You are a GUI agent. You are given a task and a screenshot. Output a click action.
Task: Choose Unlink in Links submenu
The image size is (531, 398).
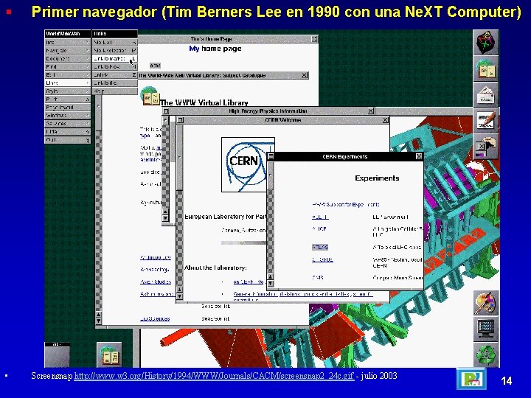(x=115, y=74)
